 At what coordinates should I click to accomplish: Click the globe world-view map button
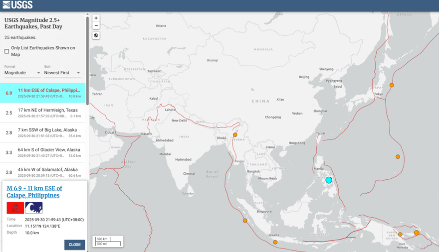pyautogui.click(x=96, y=35)
